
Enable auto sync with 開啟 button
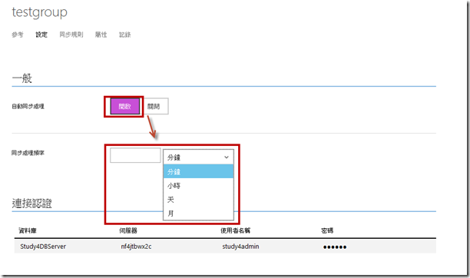124,106
